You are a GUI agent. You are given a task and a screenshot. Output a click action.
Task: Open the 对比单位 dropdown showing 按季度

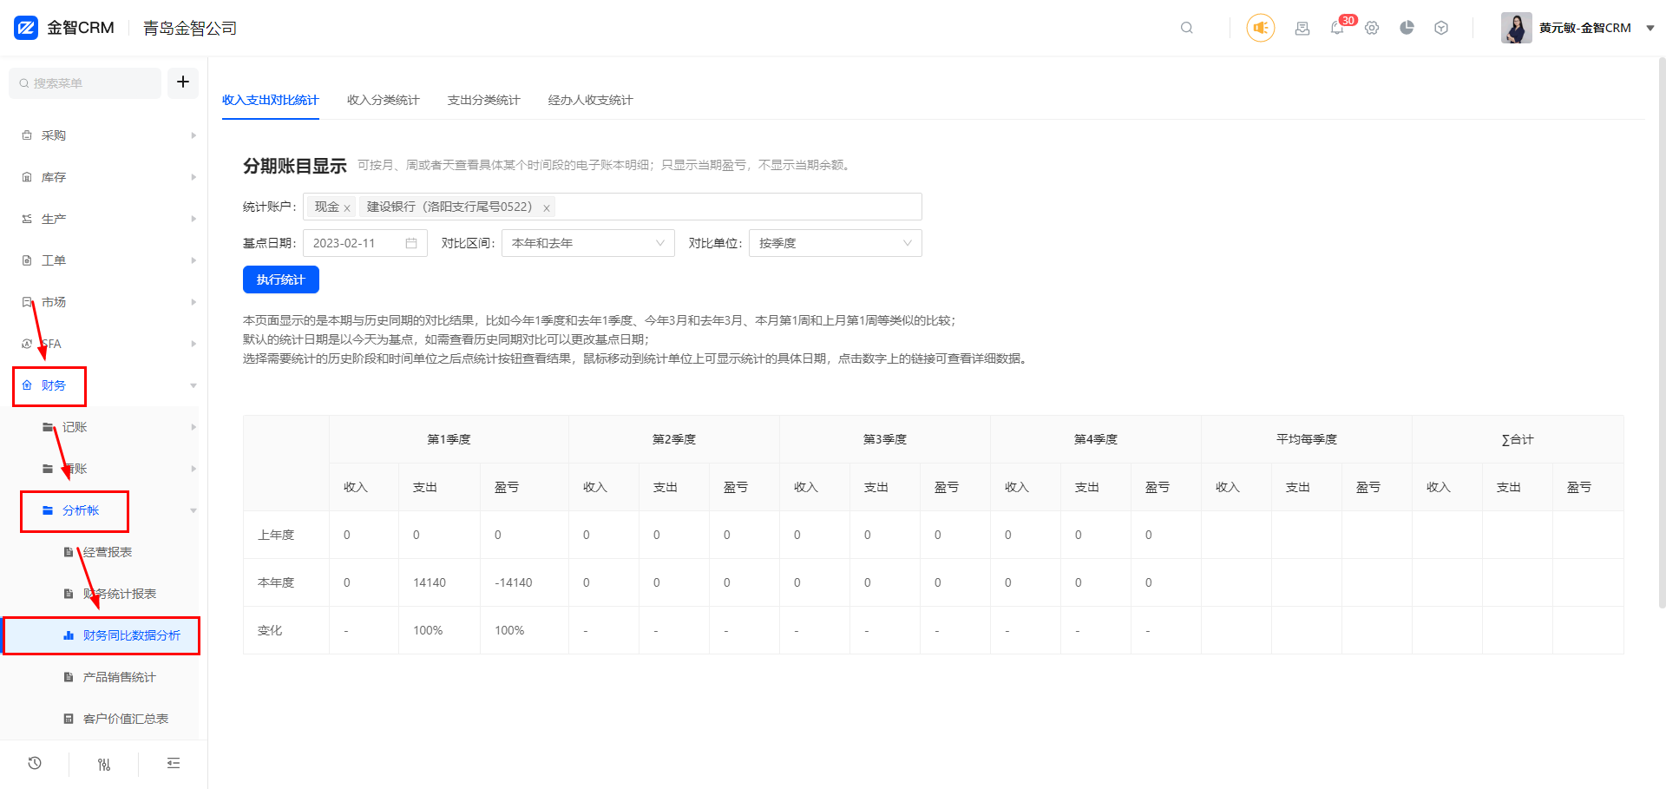tap(835, 243)
